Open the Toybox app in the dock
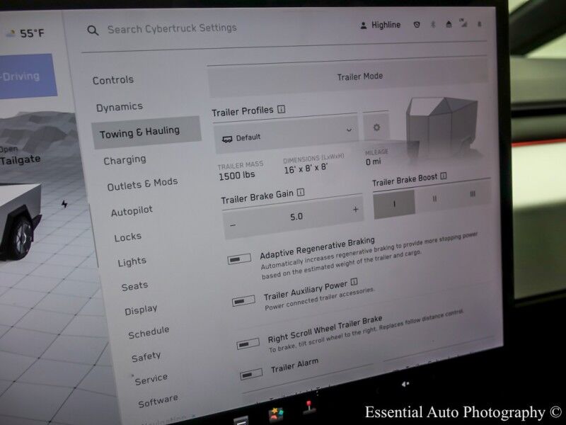566x425 pixels. coord(275,414)
